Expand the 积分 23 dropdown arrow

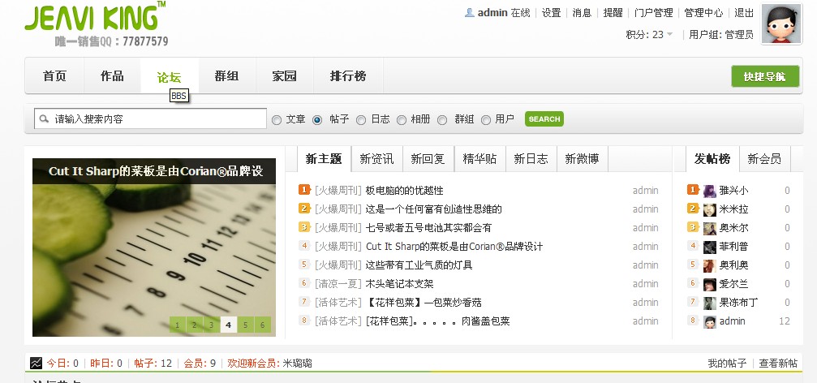pyautogui.click(x=670, y=35)
